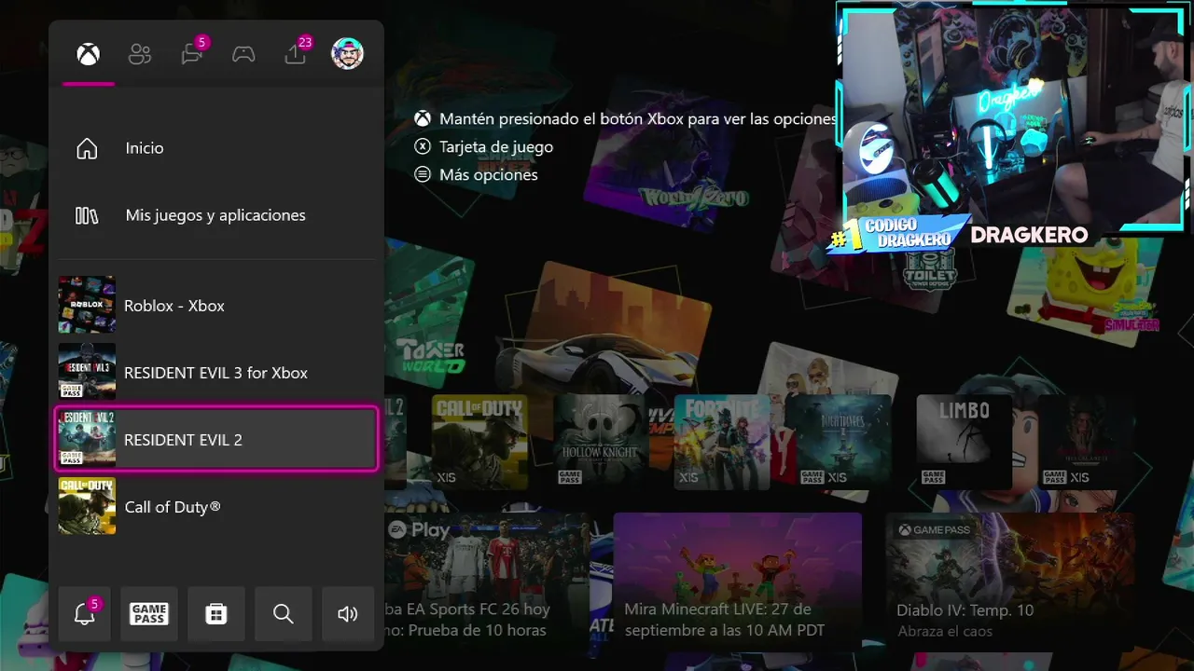Launch Call of Duty from guide list

pos(216,506)
